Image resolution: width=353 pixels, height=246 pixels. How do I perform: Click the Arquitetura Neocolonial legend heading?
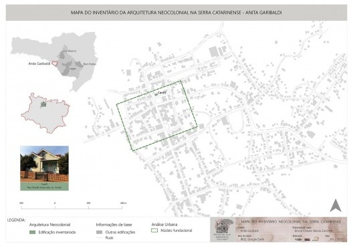click(x=49, y=225)
